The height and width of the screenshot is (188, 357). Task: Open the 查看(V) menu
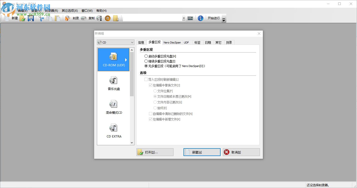pyautogui.click(x=36, y=11)
